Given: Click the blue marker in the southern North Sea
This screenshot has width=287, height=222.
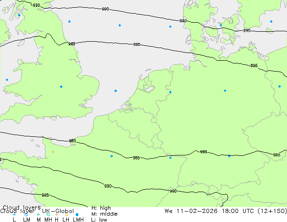Looking at the screenshot, I should tap(115, 91).
